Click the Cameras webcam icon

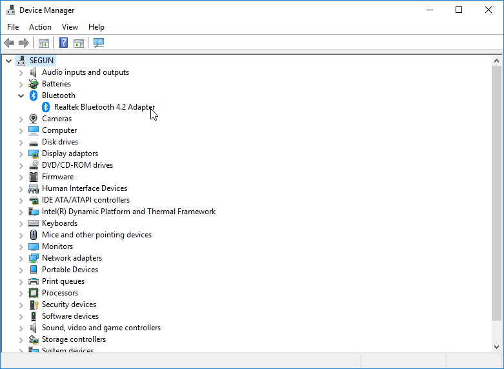(34, 119)
